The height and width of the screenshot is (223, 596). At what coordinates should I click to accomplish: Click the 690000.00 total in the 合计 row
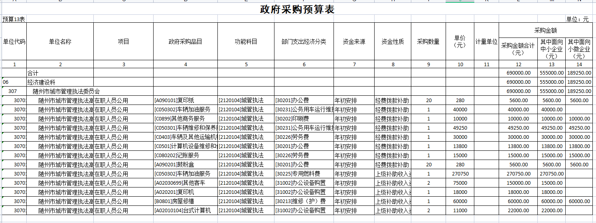coord(518,73)
